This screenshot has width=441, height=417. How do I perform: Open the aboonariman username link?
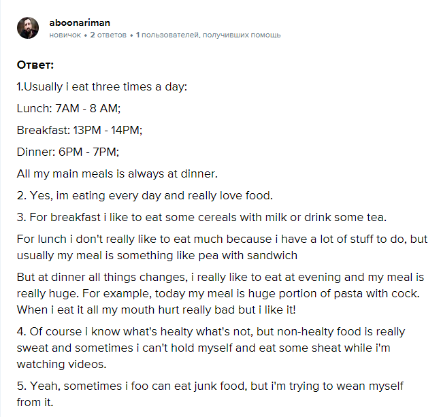pyautogui.click(x=80, y=22)
